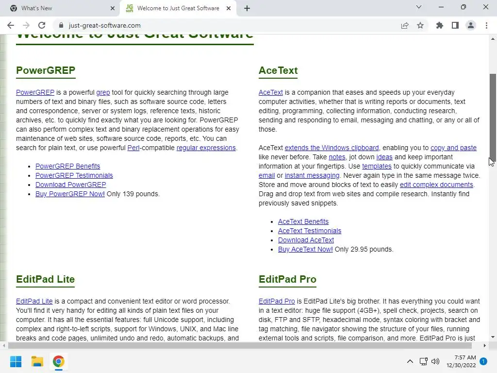Click the "Only 139 pounds." text
Viewport: 497px width, 373px height.
coord(133,194)
